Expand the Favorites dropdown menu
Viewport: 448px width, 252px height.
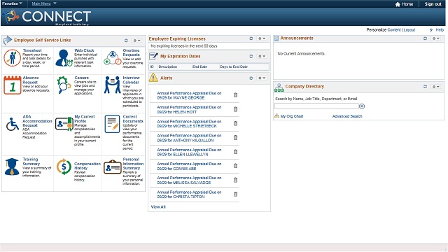point(12,3)
